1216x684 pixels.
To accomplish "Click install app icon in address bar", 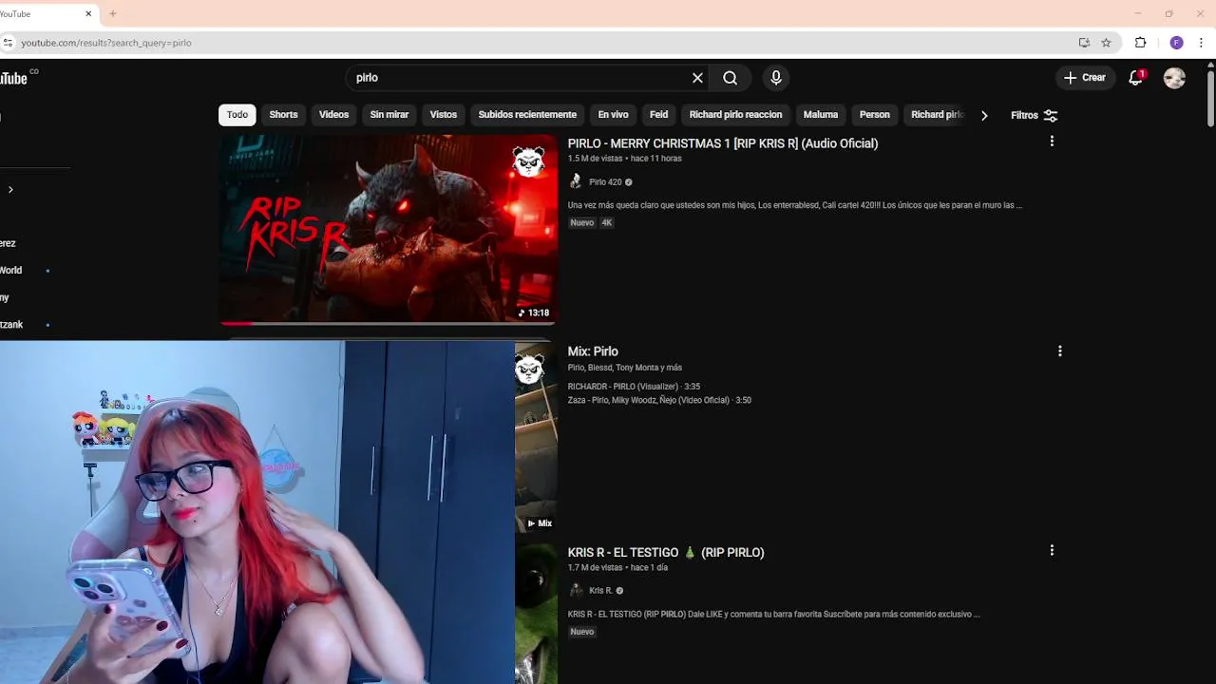I will (1084, 43).
